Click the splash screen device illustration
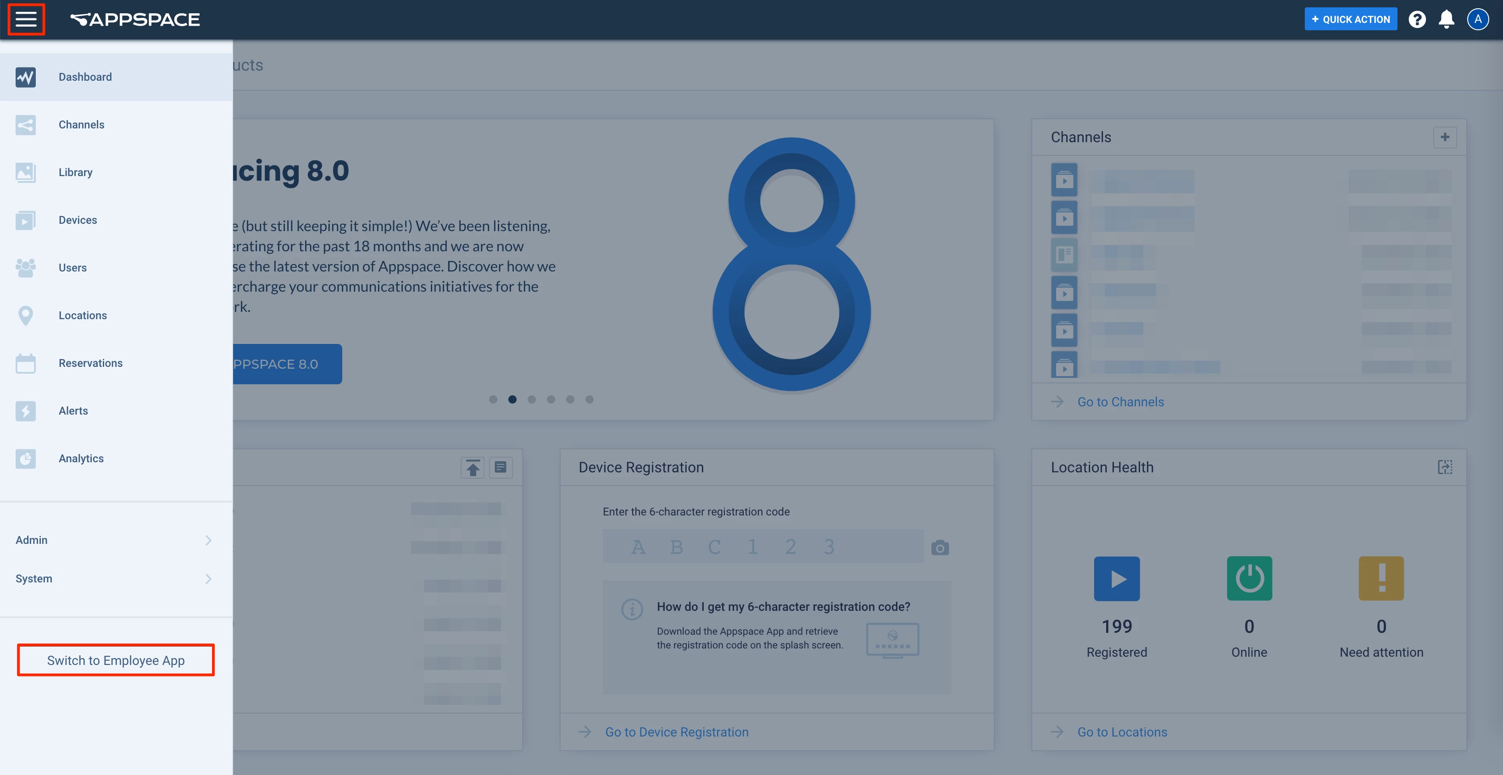Viewport: 1503px width, 775px height. (x=893, y=640)
